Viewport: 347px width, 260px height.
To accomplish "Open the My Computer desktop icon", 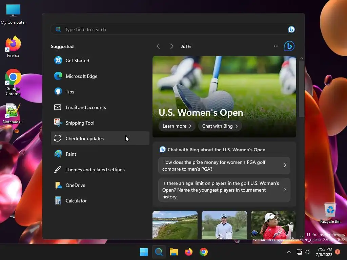I will 13,14.
